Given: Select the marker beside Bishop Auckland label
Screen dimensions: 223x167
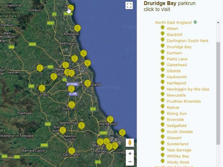Looking at the screenshot, I should [63, 130].
